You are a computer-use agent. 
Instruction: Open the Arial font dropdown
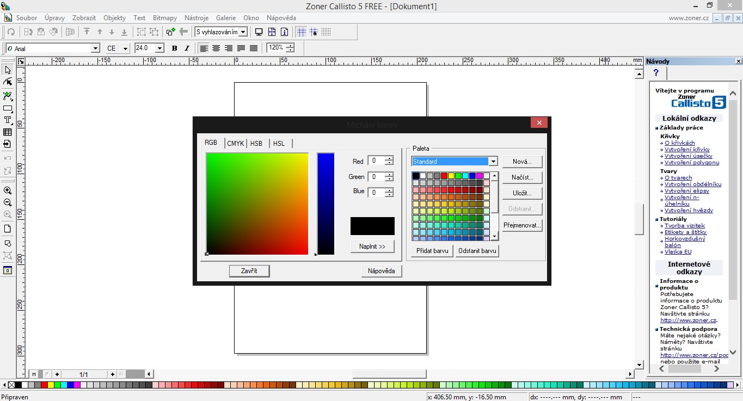pyautogui.click(x=96, y=48)
